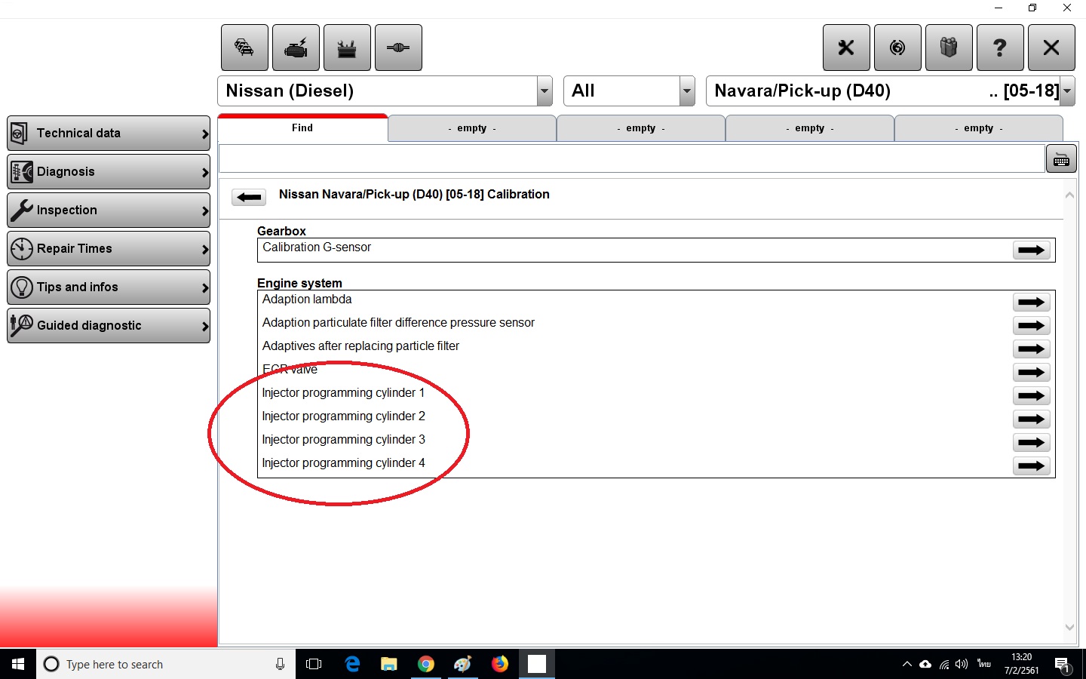Viewport: 1086px width, 679px height.
Task: Click the scroll up arrow in content pane
Action: click(1069, 195)
